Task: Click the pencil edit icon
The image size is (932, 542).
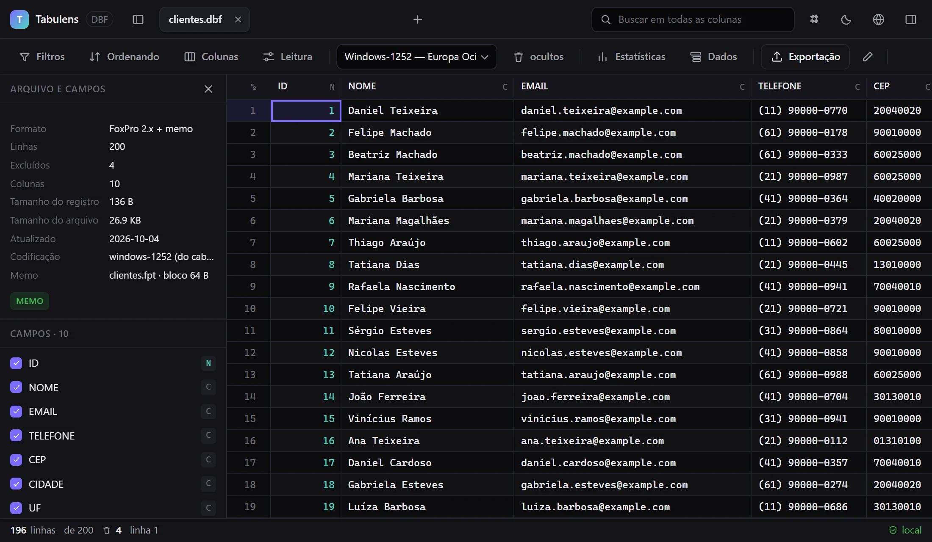Action: (868, 57)
